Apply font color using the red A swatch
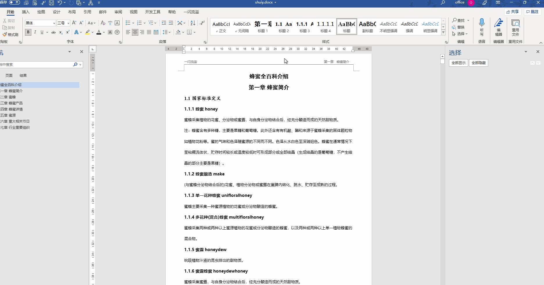 click(99, 32)
